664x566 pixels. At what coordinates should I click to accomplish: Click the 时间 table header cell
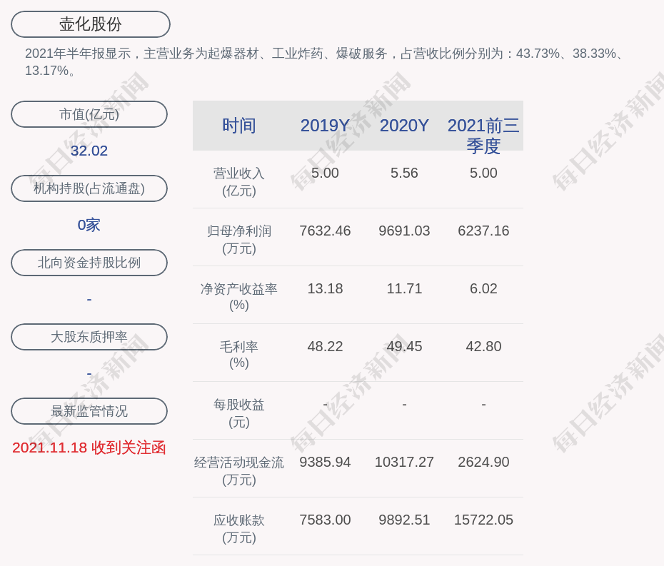[x=239, y=126]
